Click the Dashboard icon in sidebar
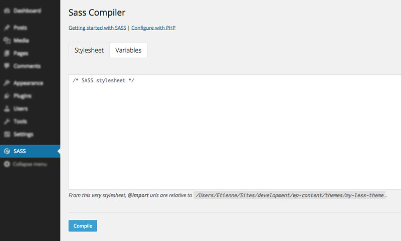 [7, 11]
